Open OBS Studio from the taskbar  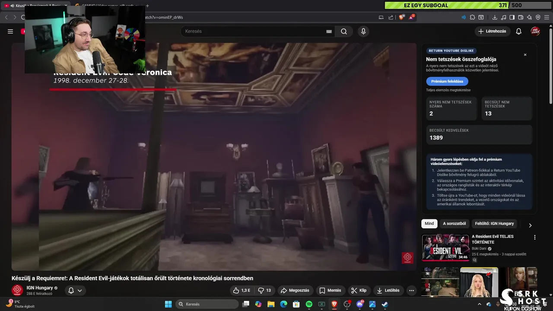point(347,304)
